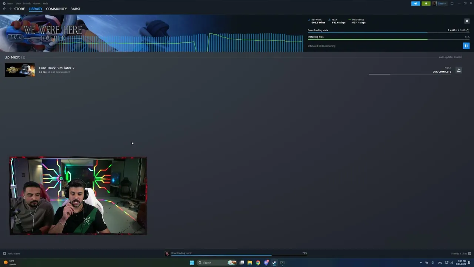Switch the ENG input language

coord(440,263)
